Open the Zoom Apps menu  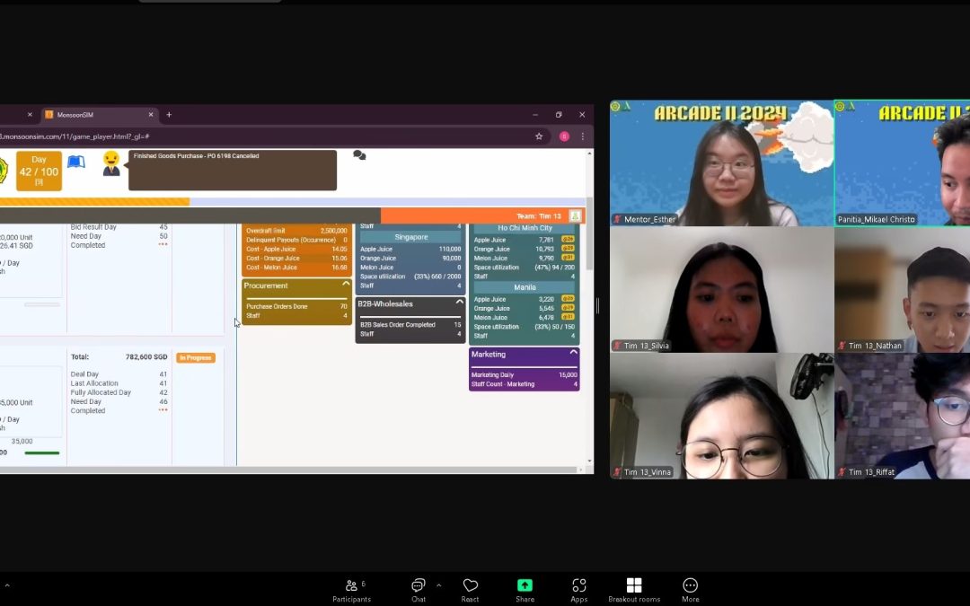[x=578, y=589]
